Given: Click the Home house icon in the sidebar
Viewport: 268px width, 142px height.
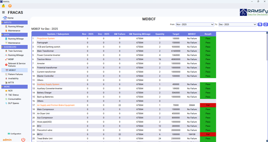Looking at the screenshot, I should 5,18.
